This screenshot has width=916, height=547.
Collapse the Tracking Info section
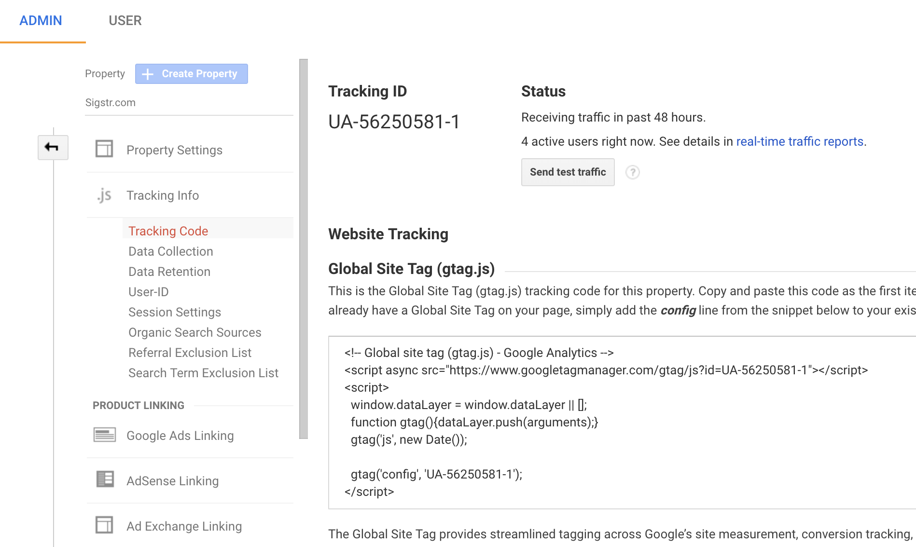(x=163, y=195)
